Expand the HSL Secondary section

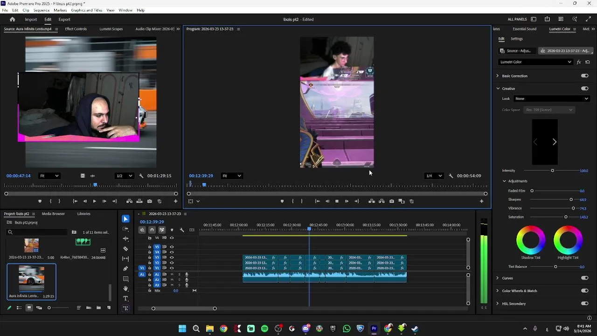click(497, 303)
